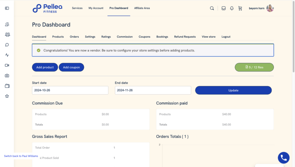Click the Orders Totals ( 1 ) heading
Image resolution: width=295 pixels, height=167 pixels.
[x=172, y=137]
